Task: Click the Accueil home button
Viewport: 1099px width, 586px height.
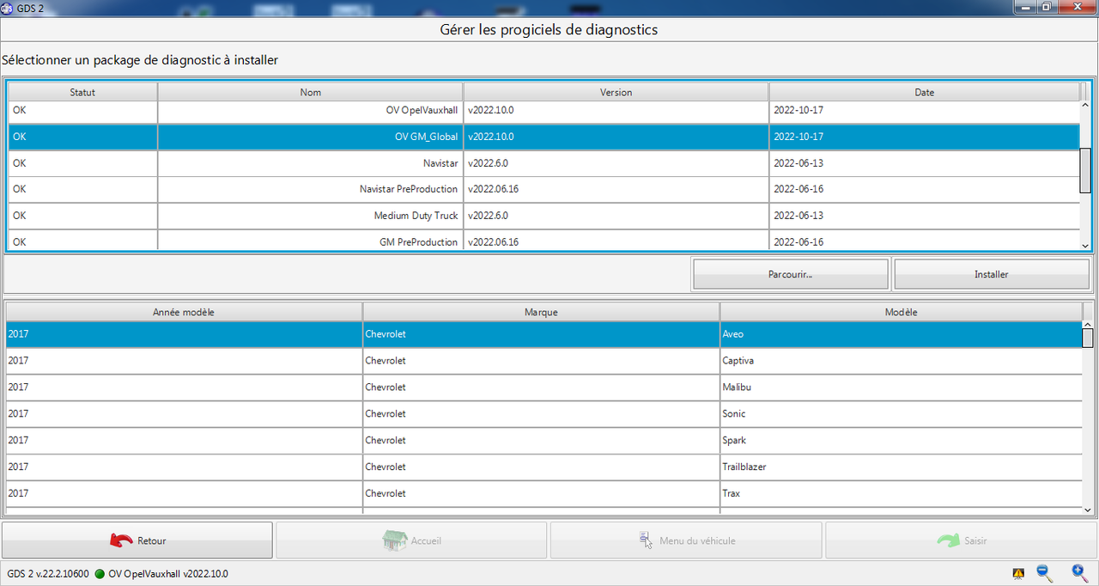Action: (411, 540)
